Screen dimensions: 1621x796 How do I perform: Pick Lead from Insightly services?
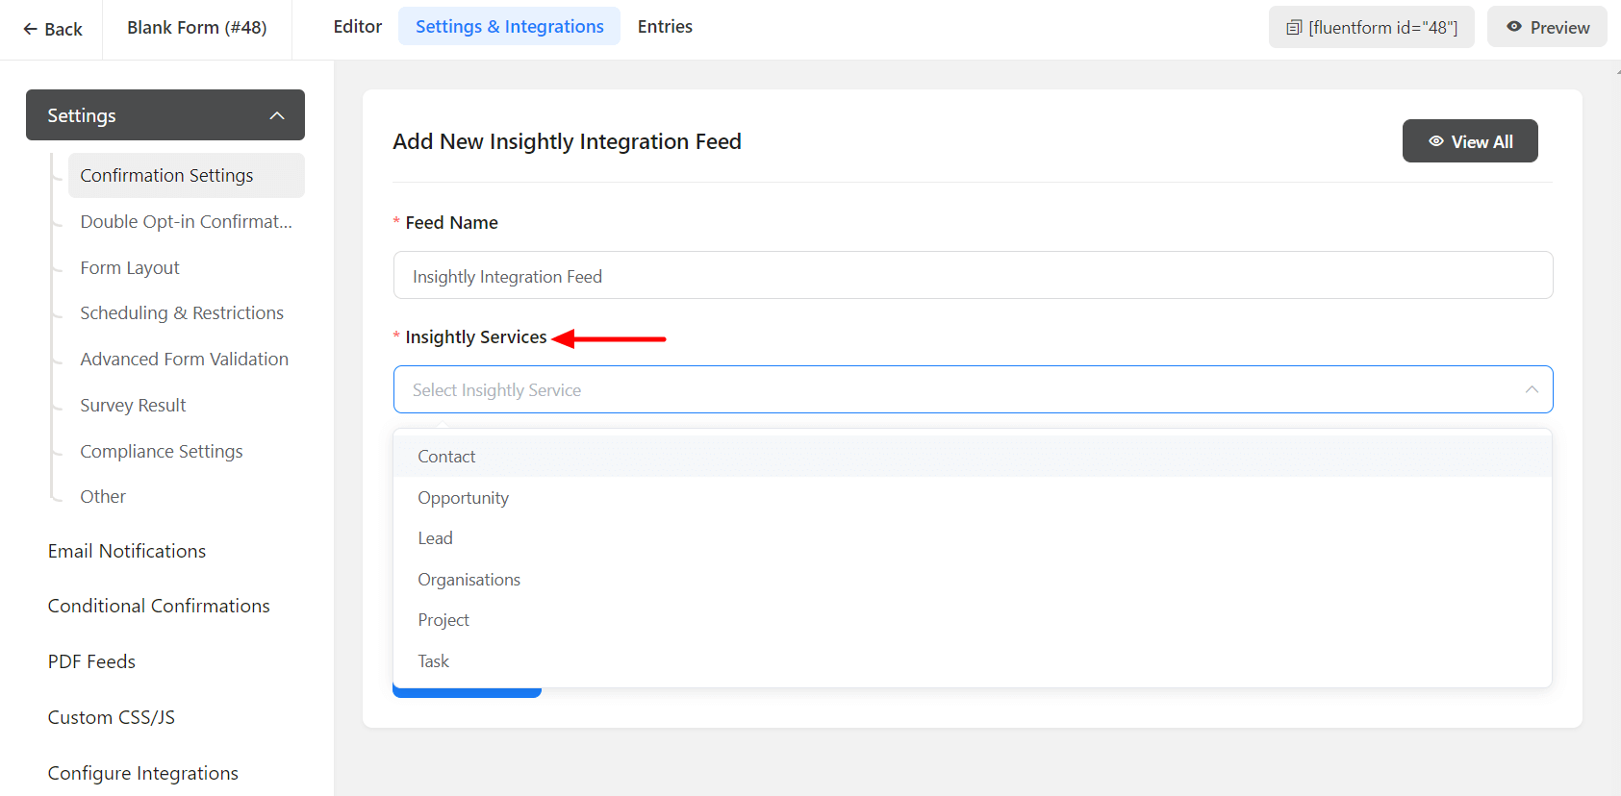435,538
